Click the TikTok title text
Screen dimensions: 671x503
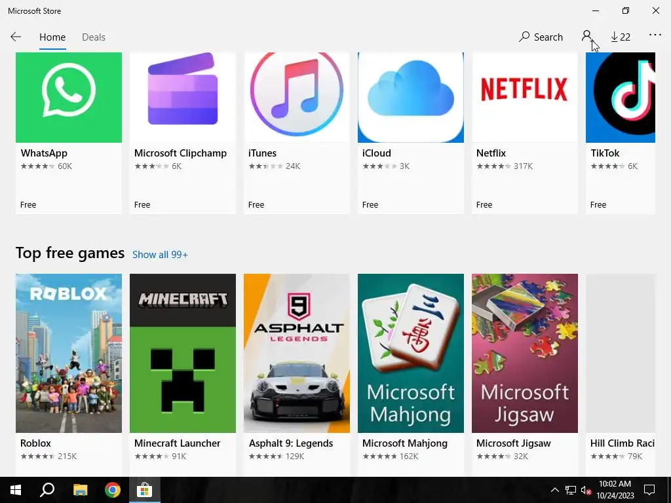pyautogui.click(x=605, y=153)
